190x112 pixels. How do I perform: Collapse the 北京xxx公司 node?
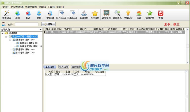pos(6,36)
